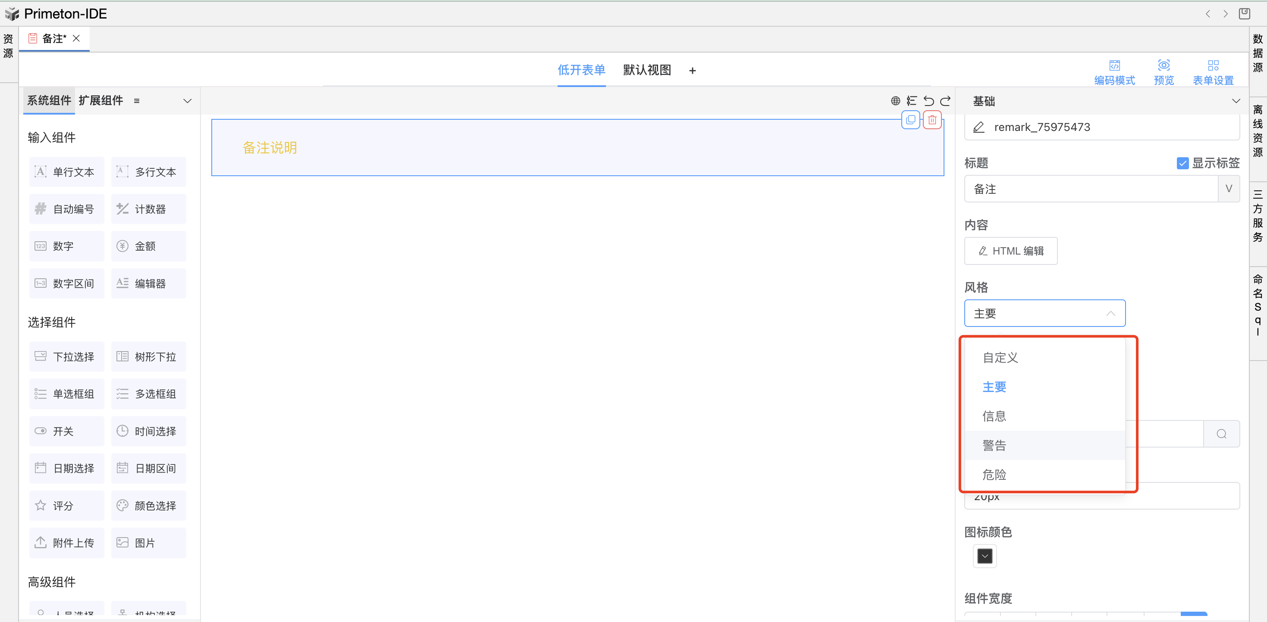Delete the selected remark component
Screen dimensions: 1267x622
932,119
